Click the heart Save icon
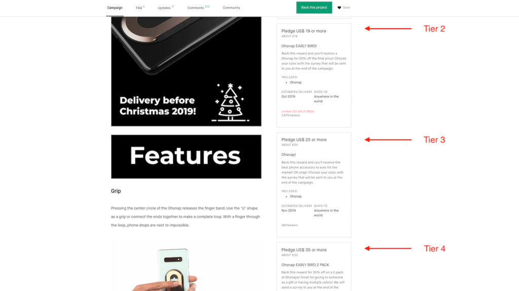519x291 pixels. tap(339, 8)
